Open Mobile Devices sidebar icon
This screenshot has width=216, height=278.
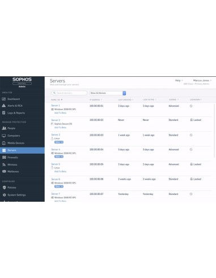tap(3, 143)
